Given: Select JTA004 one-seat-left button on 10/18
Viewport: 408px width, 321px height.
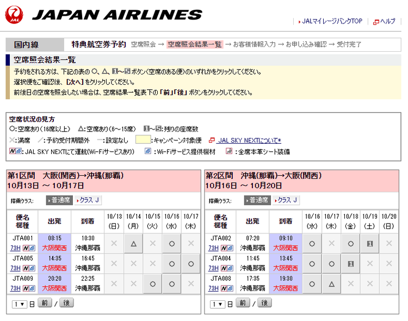Looking at the screenshot, I should coord(350,264).
